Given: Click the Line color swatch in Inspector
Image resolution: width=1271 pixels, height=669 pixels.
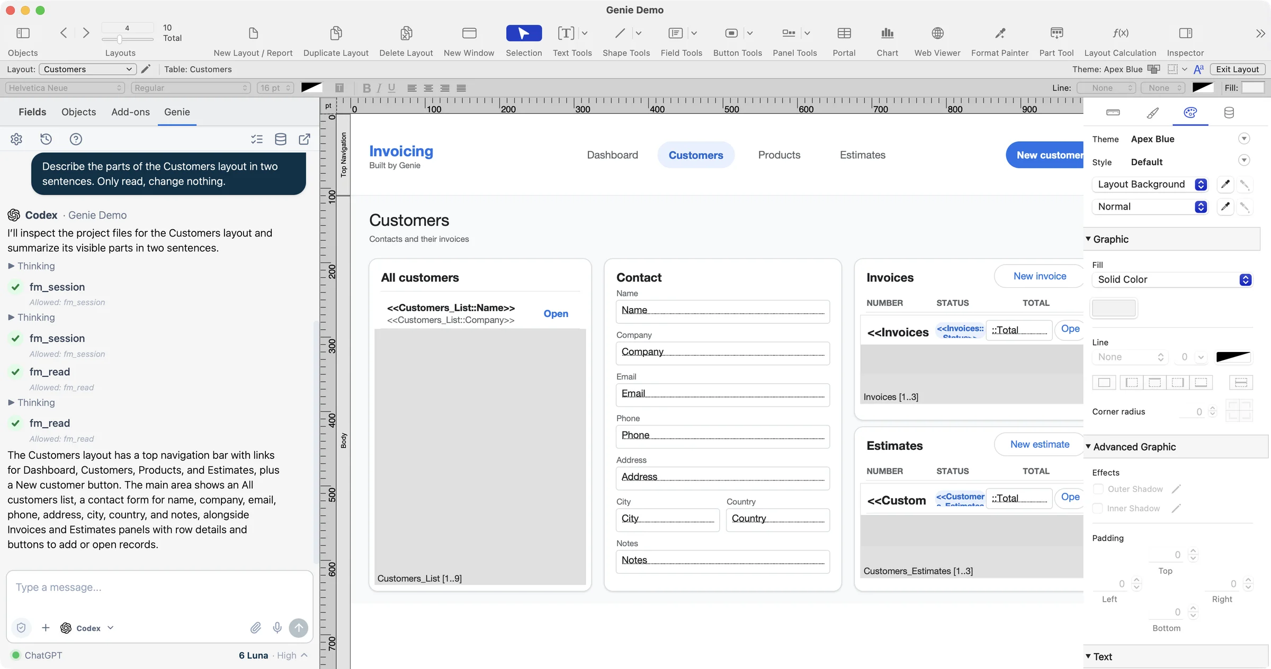Looking at the screenshot, I should point(1233,357).
